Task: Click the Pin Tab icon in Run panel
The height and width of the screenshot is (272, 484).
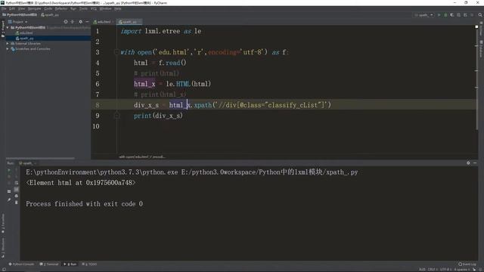Action: [x=9, y=199]
